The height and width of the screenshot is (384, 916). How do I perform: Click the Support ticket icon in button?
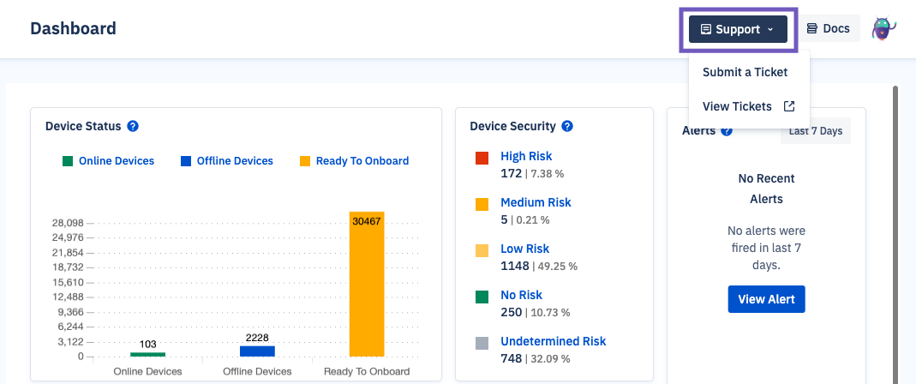(706, 29)
